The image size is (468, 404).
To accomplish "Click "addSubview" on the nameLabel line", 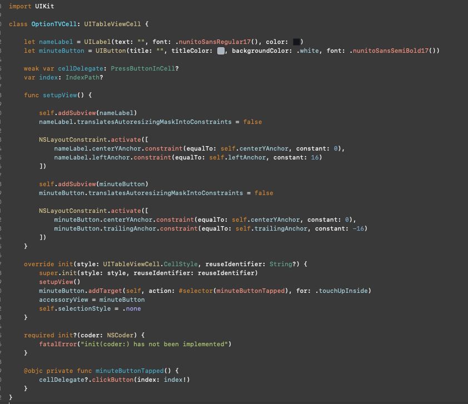I will (x=77, y=113).
